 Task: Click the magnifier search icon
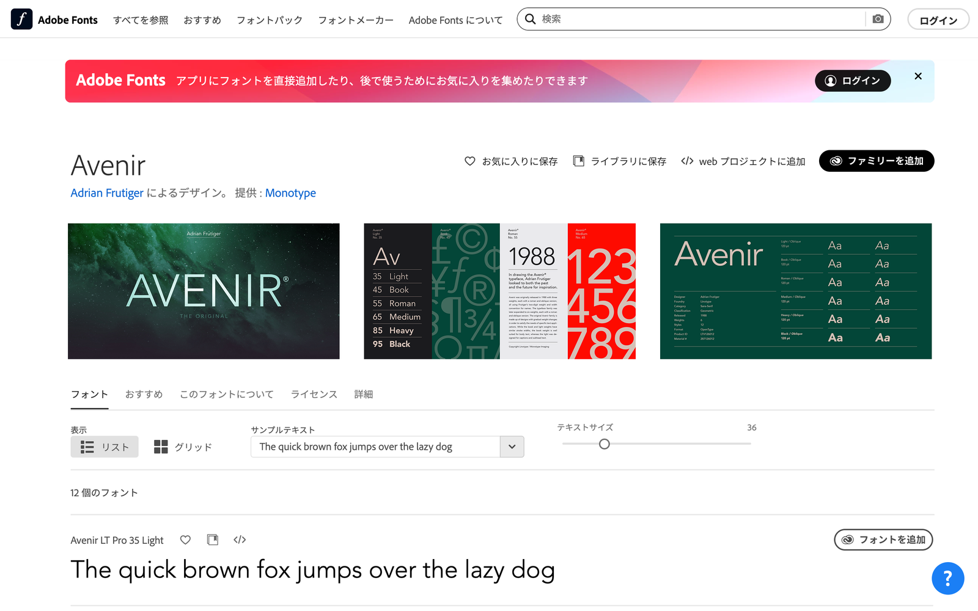pos(530,19)
